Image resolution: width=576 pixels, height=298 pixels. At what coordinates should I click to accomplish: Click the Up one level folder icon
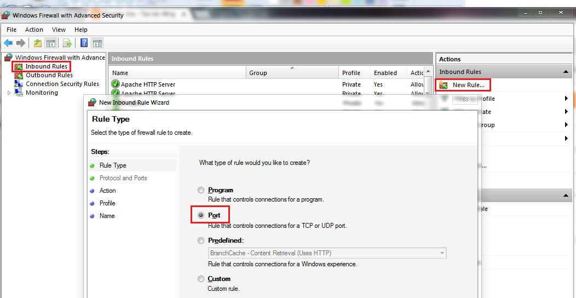[38, 43]
